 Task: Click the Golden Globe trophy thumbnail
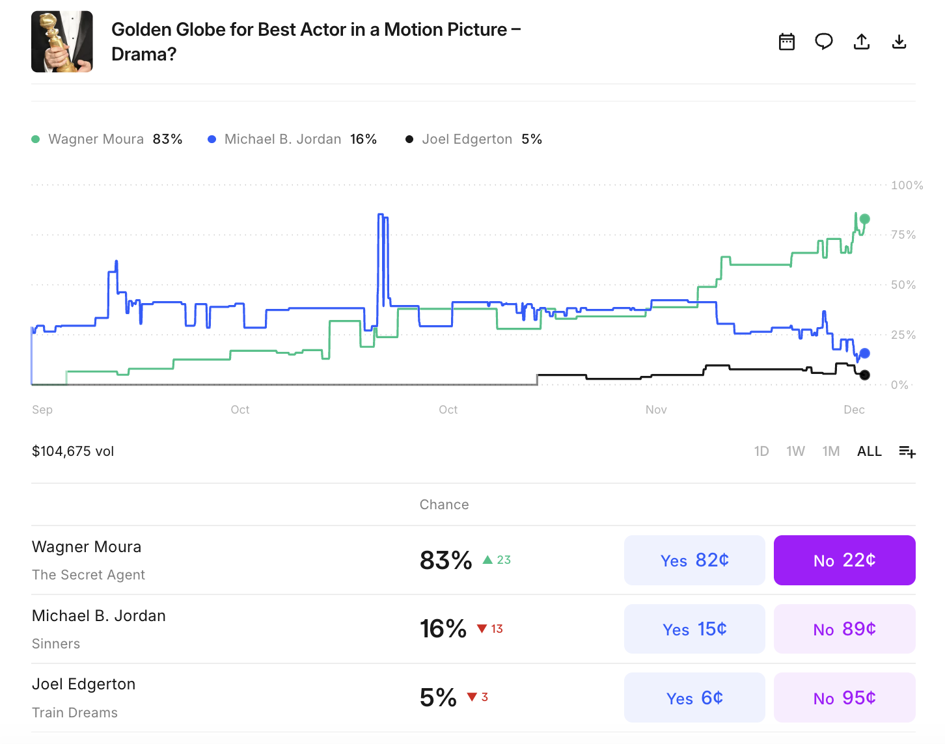62,42
